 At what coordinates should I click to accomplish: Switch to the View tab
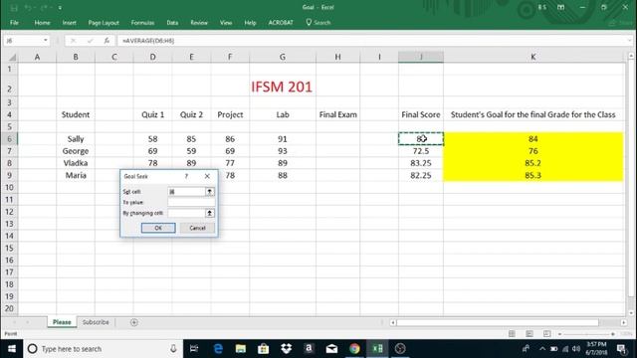pos(226,23)
